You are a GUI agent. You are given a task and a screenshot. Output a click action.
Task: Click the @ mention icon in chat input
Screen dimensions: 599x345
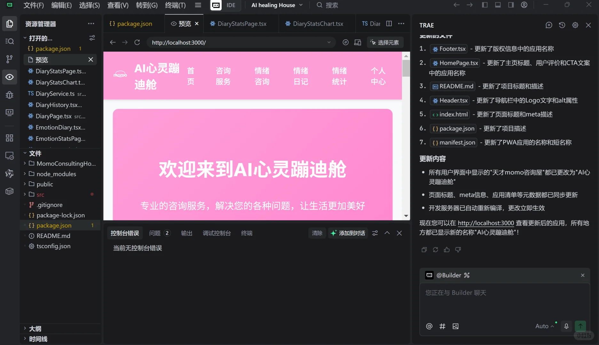[x=429, y=326]
